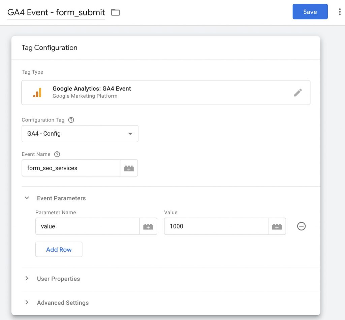Click the Value field containing 1000
This screenshot has width=345, height=320.
point(216,226)
